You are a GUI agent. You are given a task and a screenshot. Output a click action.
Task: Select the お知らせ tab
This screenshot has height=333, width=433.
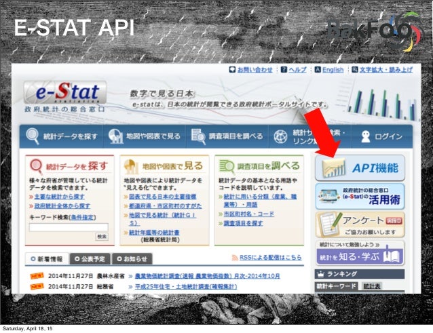(132, 259)
